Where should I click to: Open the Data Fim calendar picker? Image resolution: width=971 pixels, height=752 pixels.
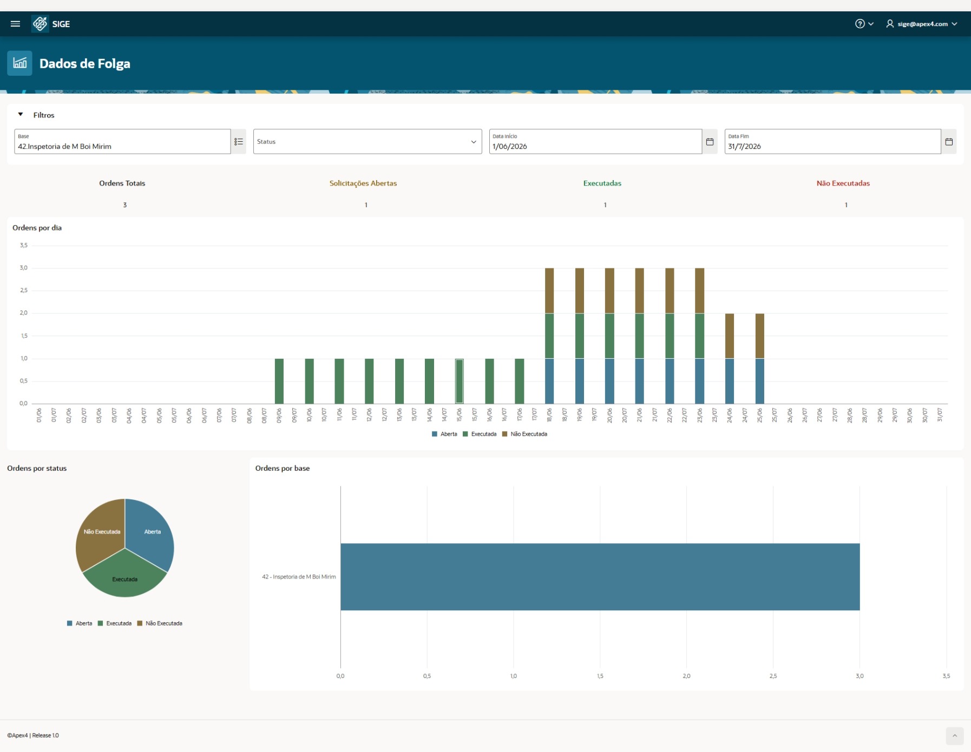(x=949, y=142)
